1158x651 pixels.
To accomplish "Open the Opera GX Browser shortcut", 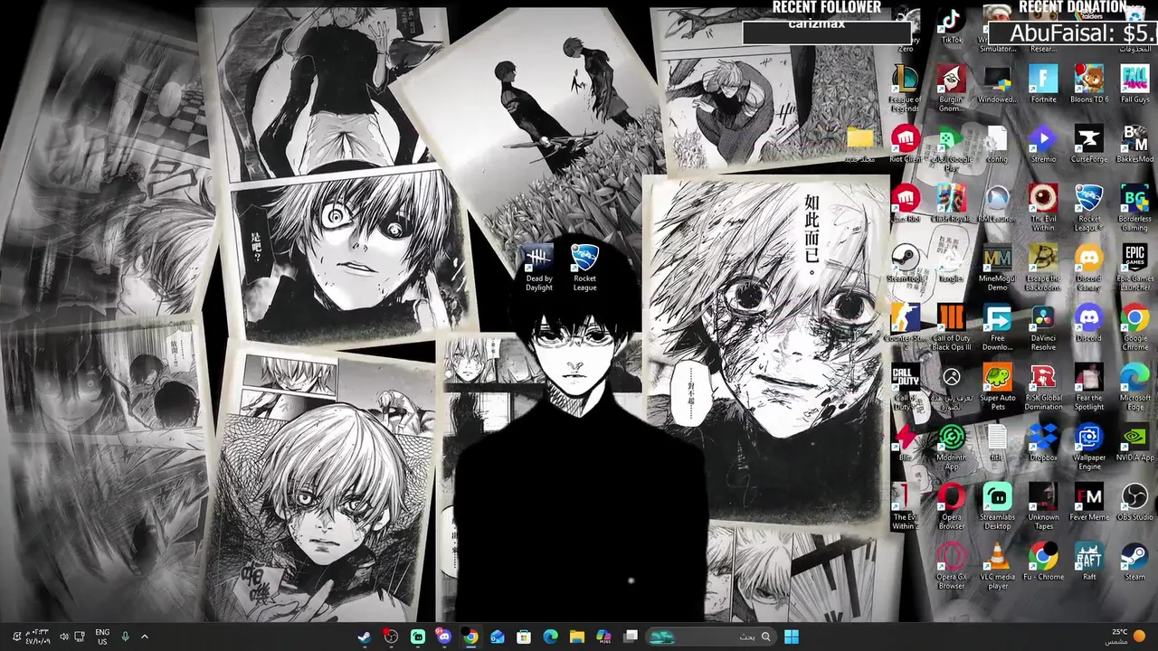I will tap(952, 565).
